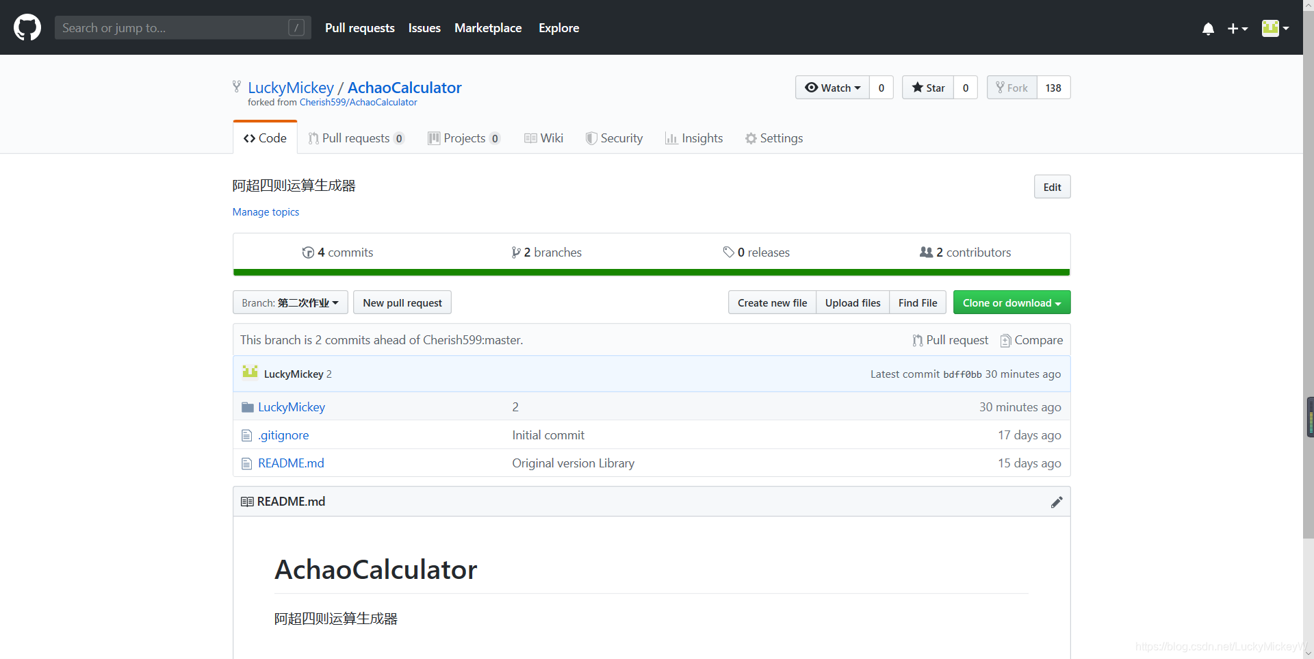Click the releases tag icon
The width and height of the screenshot is (1314, 659).
(x=729, y=253)
